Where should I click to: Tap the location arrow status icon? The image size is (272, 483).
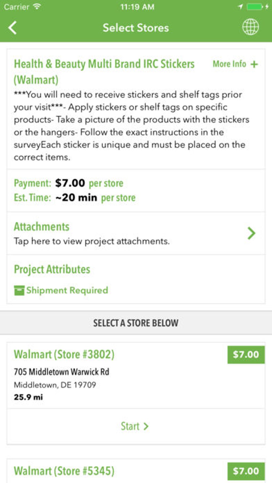(240, 7)
